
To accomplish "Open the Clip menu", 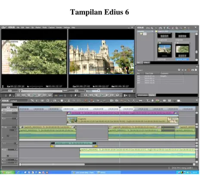I will pyautogui.click(x=33, y=27).
